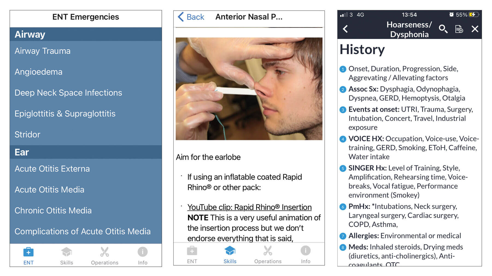Close the Hoarseness/Dysphonia page with X
Screen dimensions: 492x276
(x=475, y=29)
